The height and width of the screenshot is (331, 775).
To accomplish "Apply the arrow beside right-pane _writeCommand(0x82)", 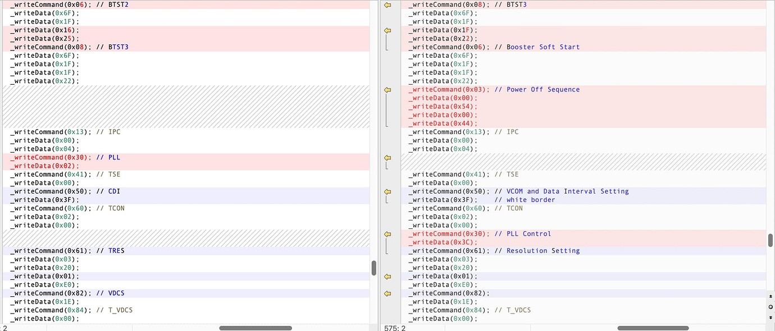I will [387, 293].
